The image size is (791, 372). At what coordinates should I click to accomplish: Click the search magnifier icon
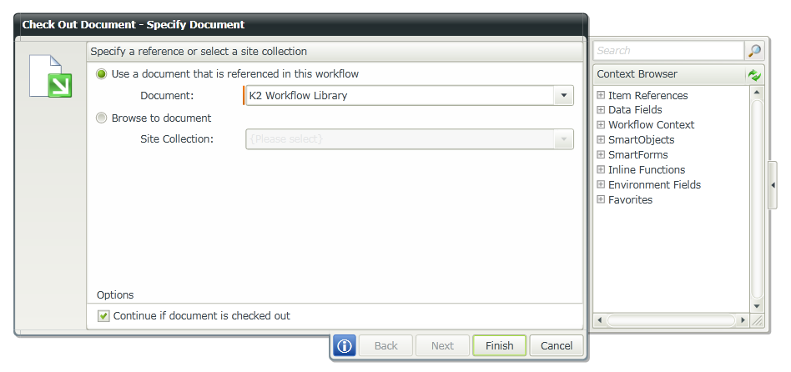754,51
